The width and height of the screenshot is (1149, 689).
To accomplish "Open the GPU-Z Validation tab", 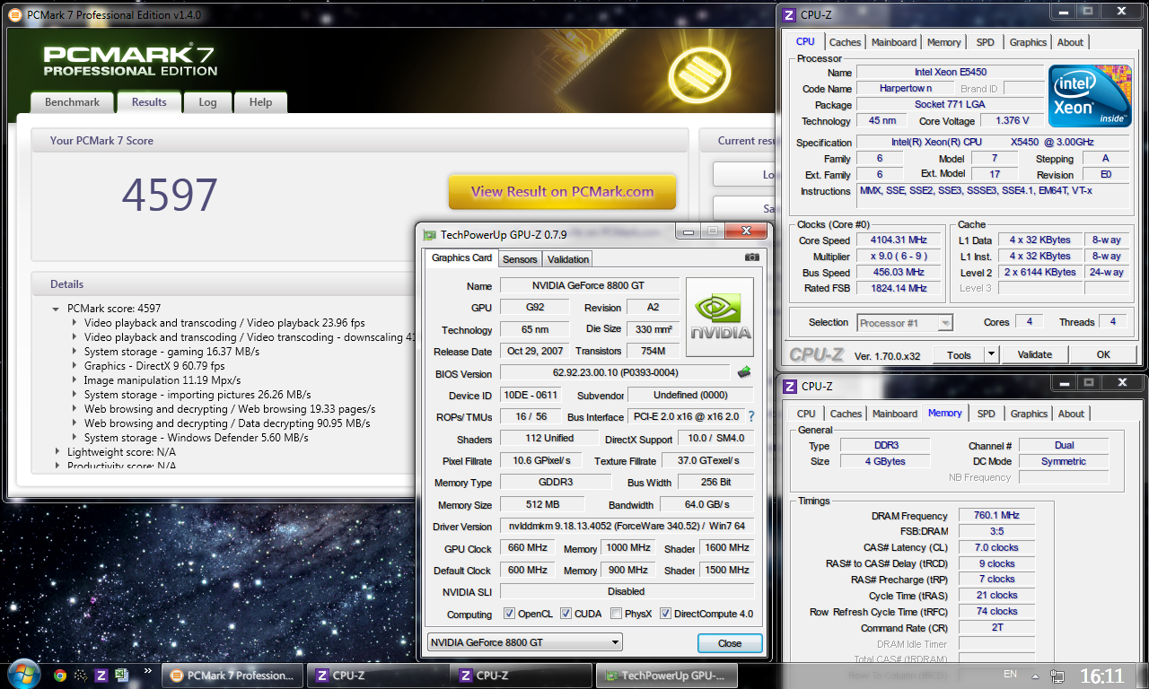I will tap(568, 259).
